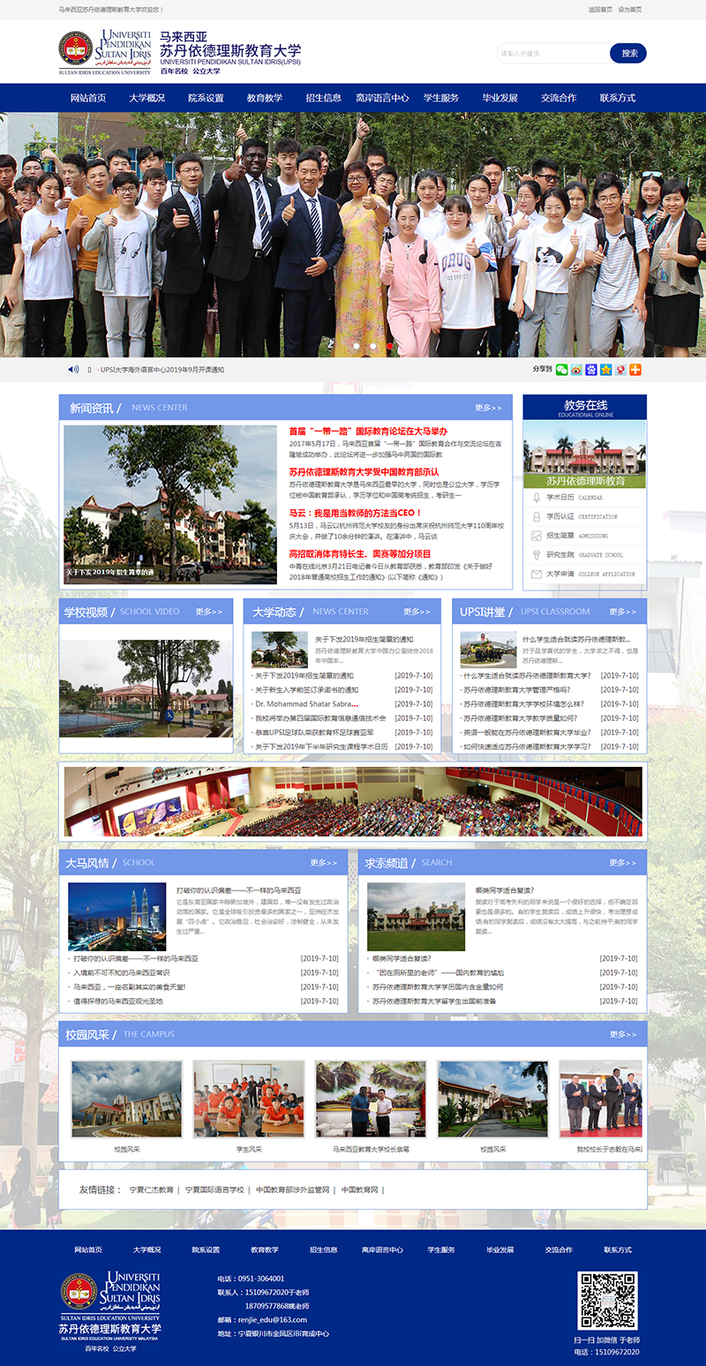Select the active red carousel dot

coord(389,347)
